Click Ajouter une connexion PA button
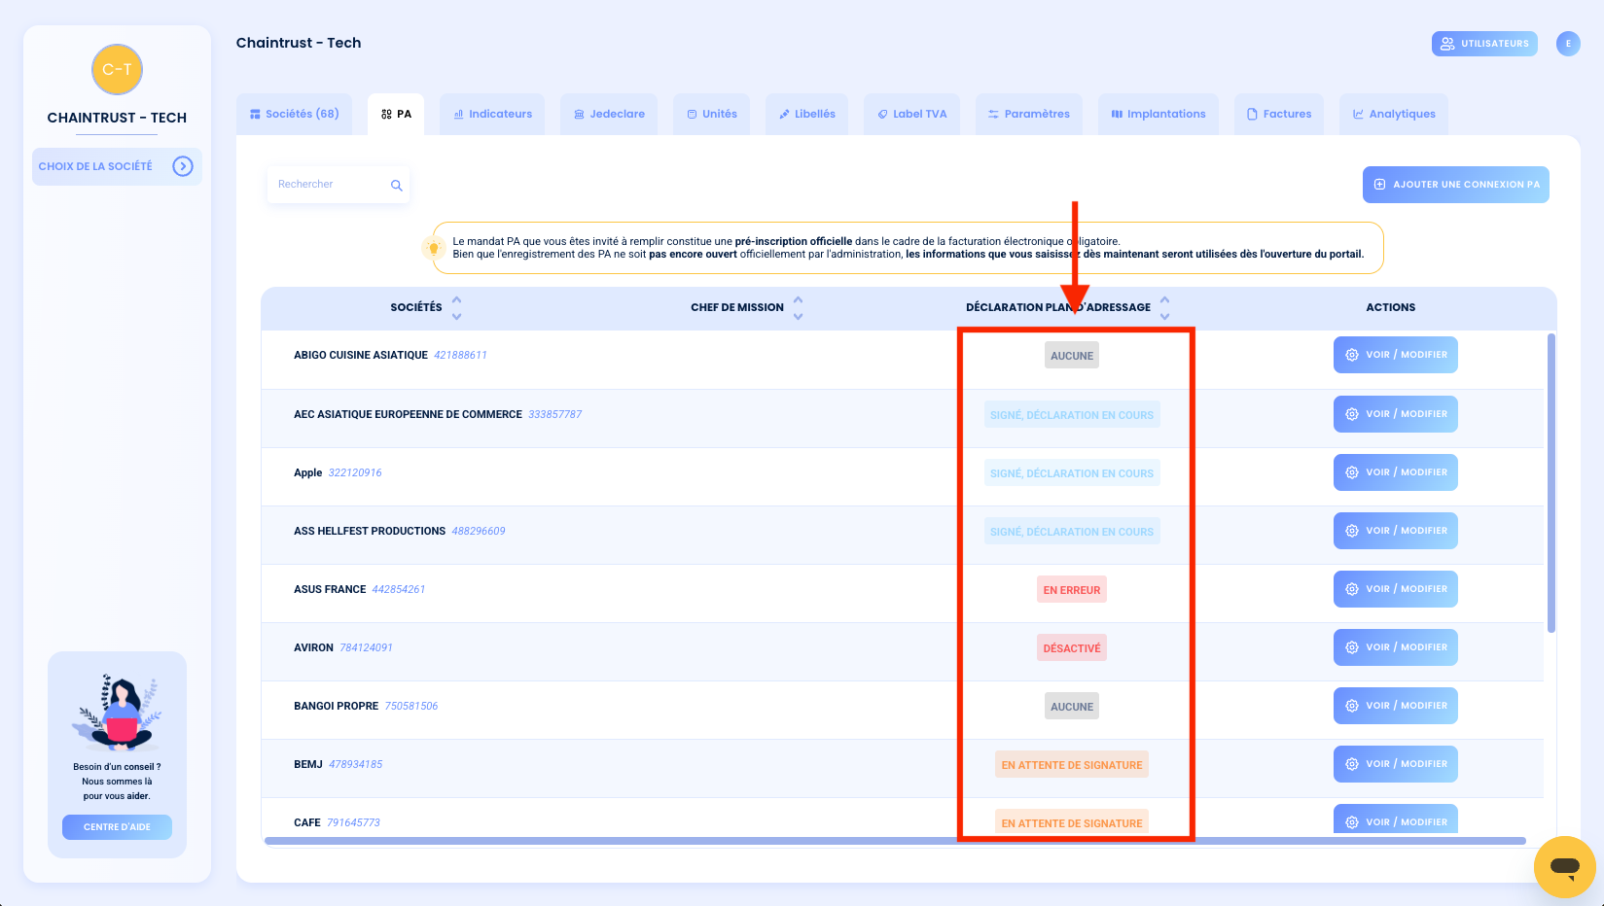 click(x=1456, y=185)
